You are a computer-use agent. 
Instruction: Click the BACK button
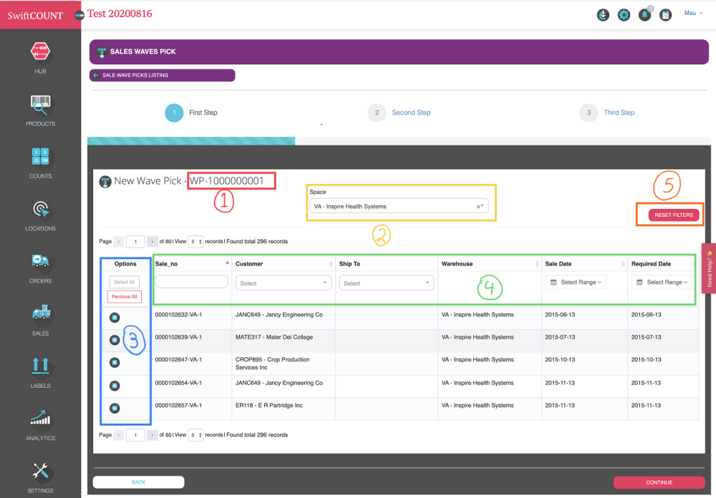point(138,482)
